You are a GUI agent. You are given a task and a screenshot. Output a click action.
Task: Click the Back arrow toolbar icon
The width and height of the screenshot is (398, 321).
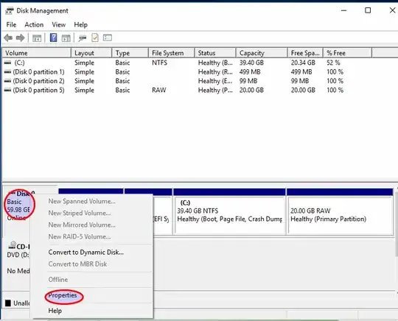click(x=8, y=38)
